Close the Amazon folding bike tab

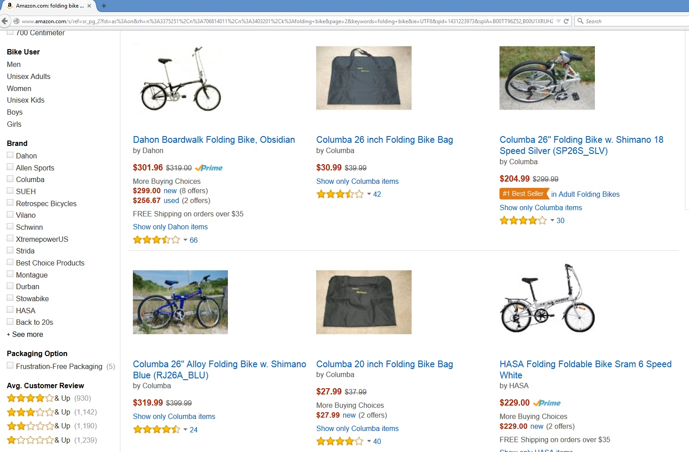pos(89,6)
